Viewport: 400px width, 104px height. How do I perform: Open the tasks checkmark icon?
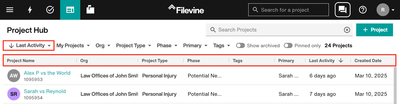pos(50,10)
